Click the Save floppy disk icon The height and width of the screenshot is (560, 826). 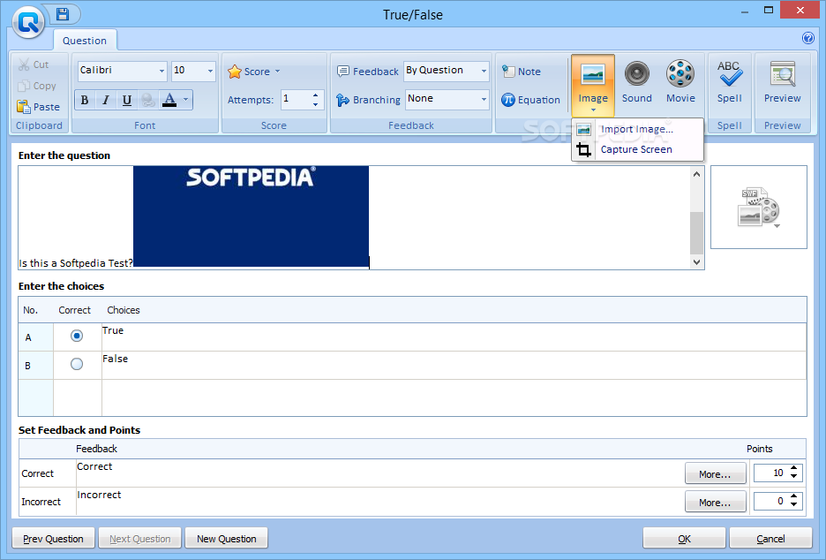[63, 14]
